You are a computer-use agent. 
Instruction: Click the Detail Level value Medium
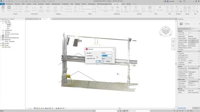(193, 37)
